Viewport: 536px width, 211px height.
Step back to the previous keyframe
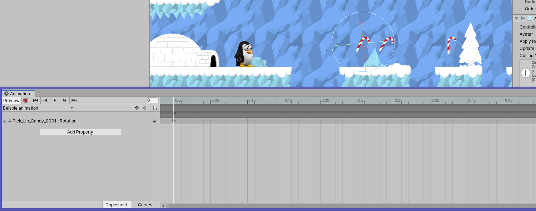tap(45, 100)
